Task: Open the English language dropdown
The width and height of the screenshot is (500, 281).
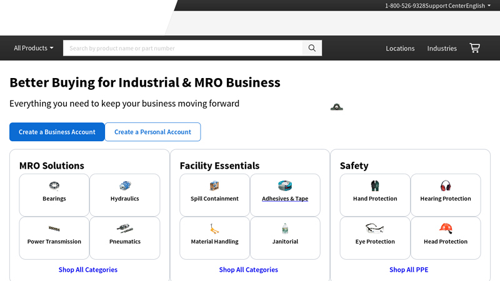Action: click(478, 6)
